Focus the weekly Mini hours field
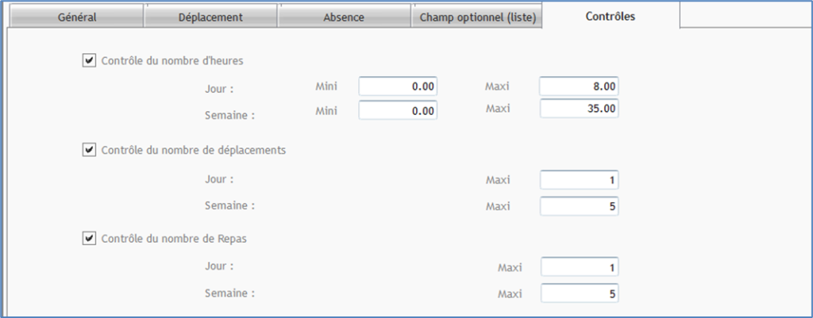The width and height of the screenshot is (813, 318). 398,111
